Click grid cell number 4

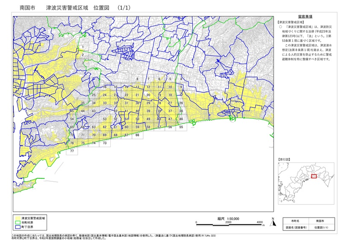pyautogui.click(x=181, y=79)
